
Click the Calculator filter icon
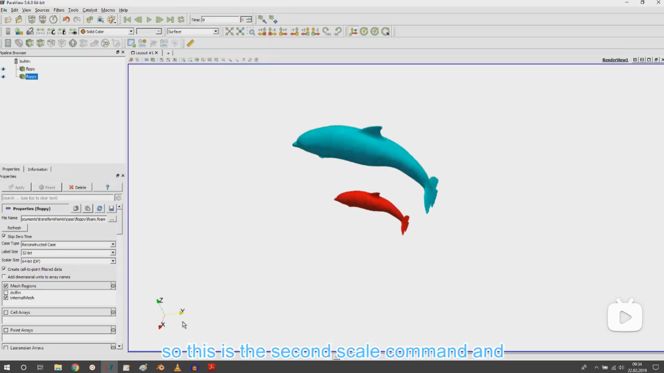tap(8, 43)
